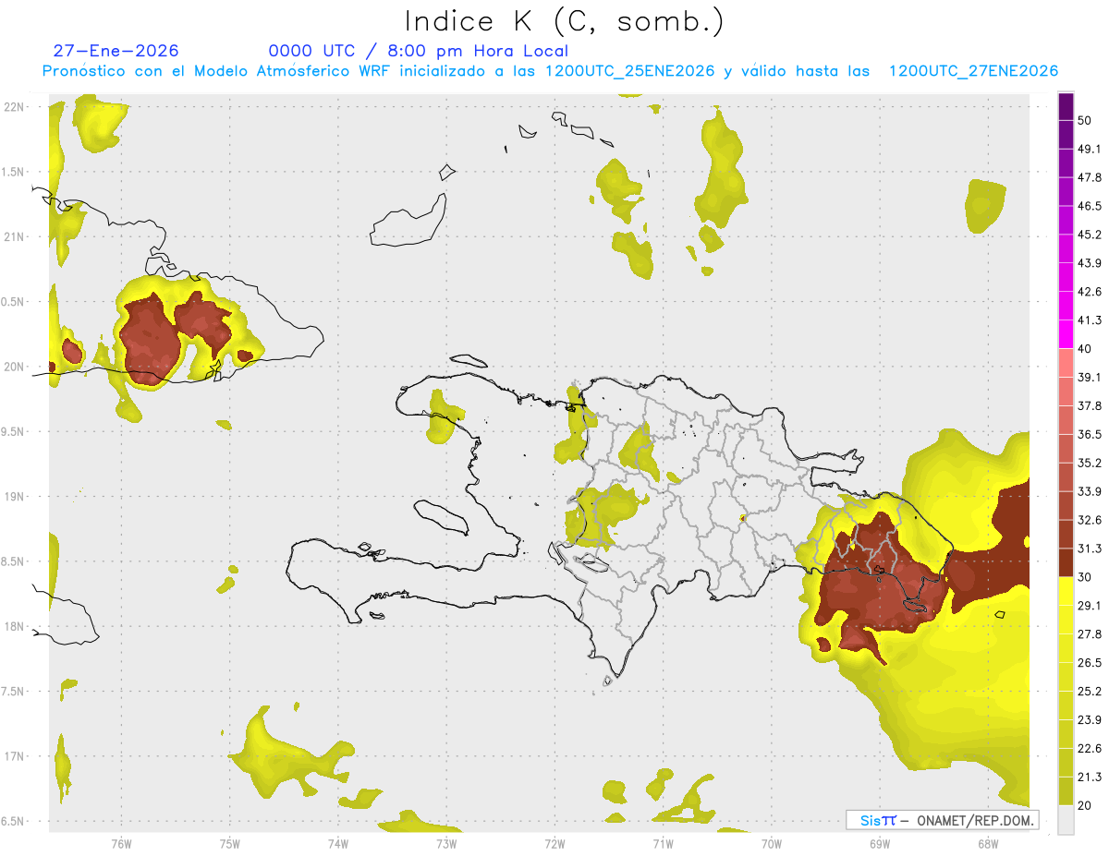Click the "36.5" color scale value

(1090, 434)
